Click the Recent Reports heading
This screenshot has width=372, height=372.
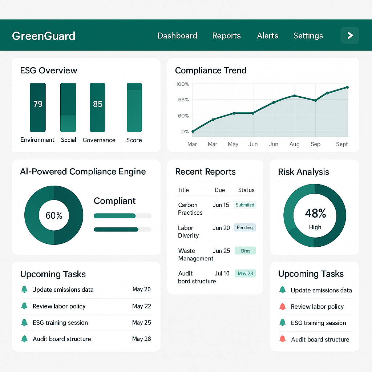[x=206, y=171]
